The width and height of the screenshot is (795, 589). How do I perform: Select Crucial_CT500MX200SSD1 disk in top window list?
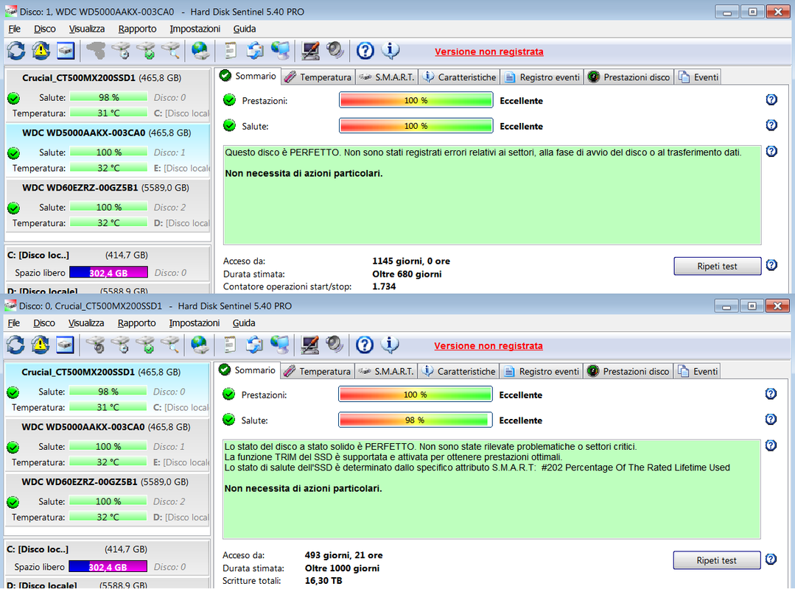click(108, 95)
